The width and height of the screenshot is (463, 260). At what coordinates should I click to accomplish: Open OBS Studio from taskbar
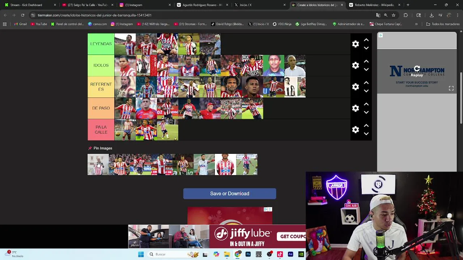(x=269, y=254)
